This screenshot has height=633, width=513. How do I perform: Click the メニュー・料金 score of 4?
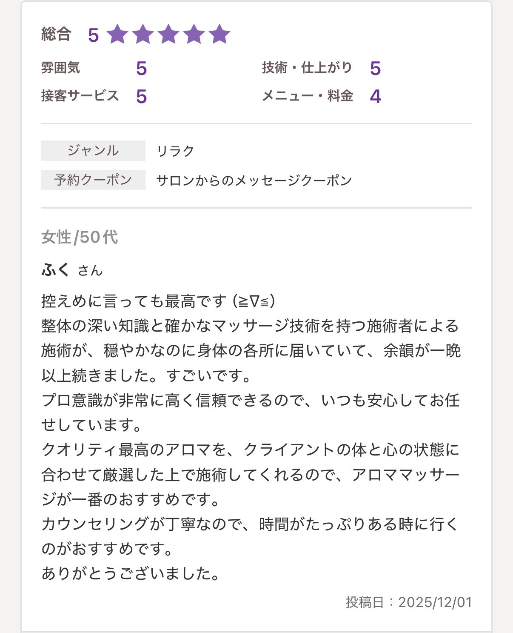click(375, 96)
